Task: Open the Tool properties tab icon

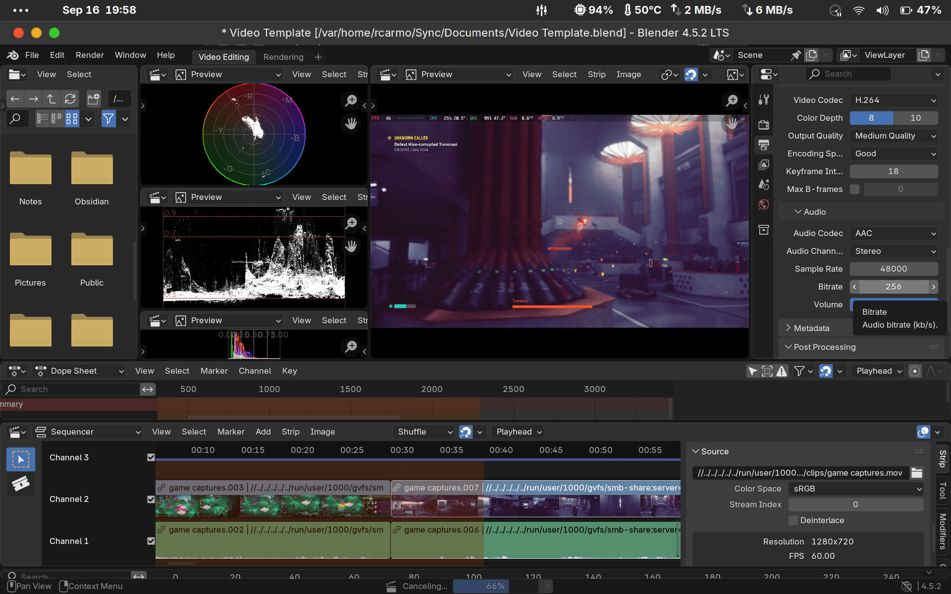Action: pyautogui.click(x=764, y=99)
